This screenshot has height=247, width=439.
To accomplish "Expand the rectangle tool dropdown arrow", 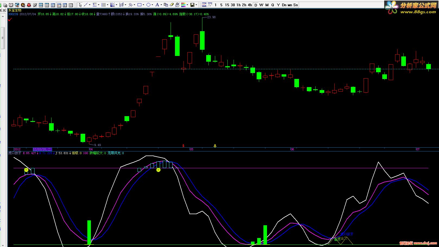I will tap(143, 5).
